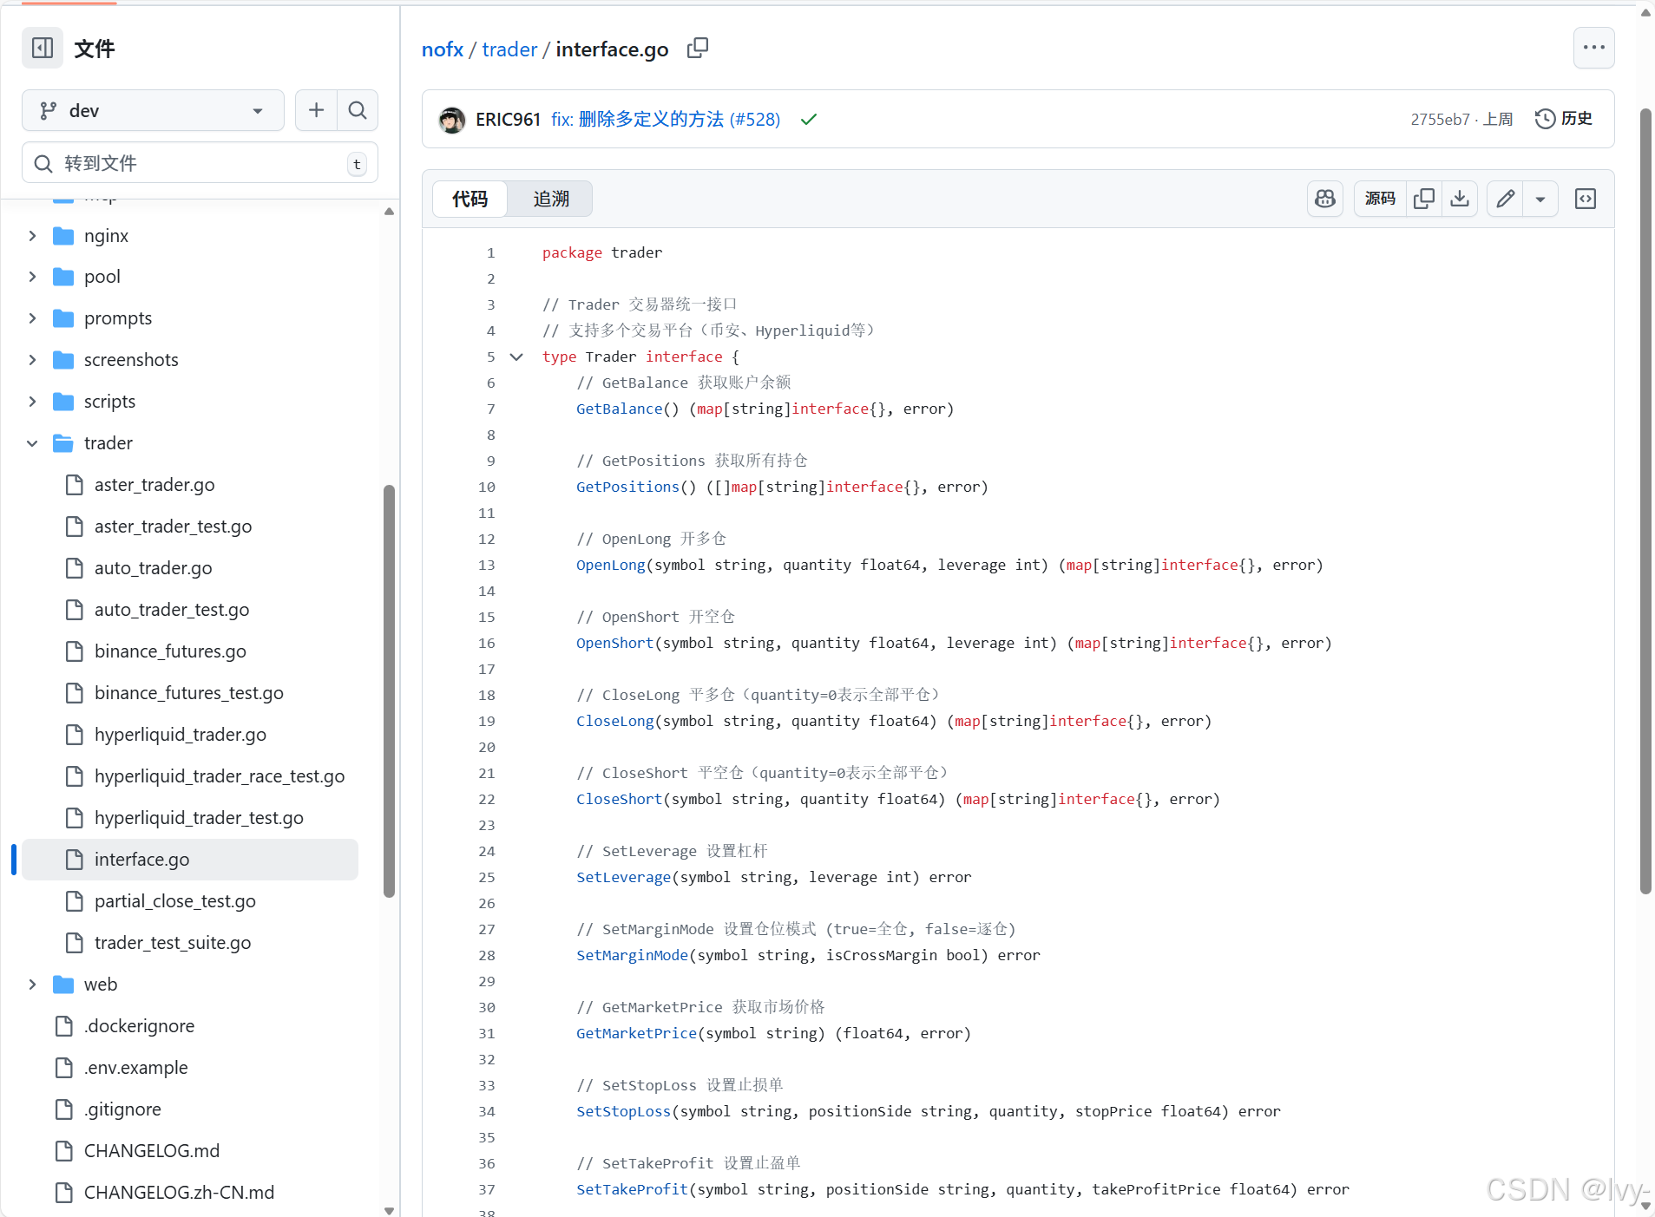
Task: View commit check status checkmark
Action: click(x=809, y=120)
